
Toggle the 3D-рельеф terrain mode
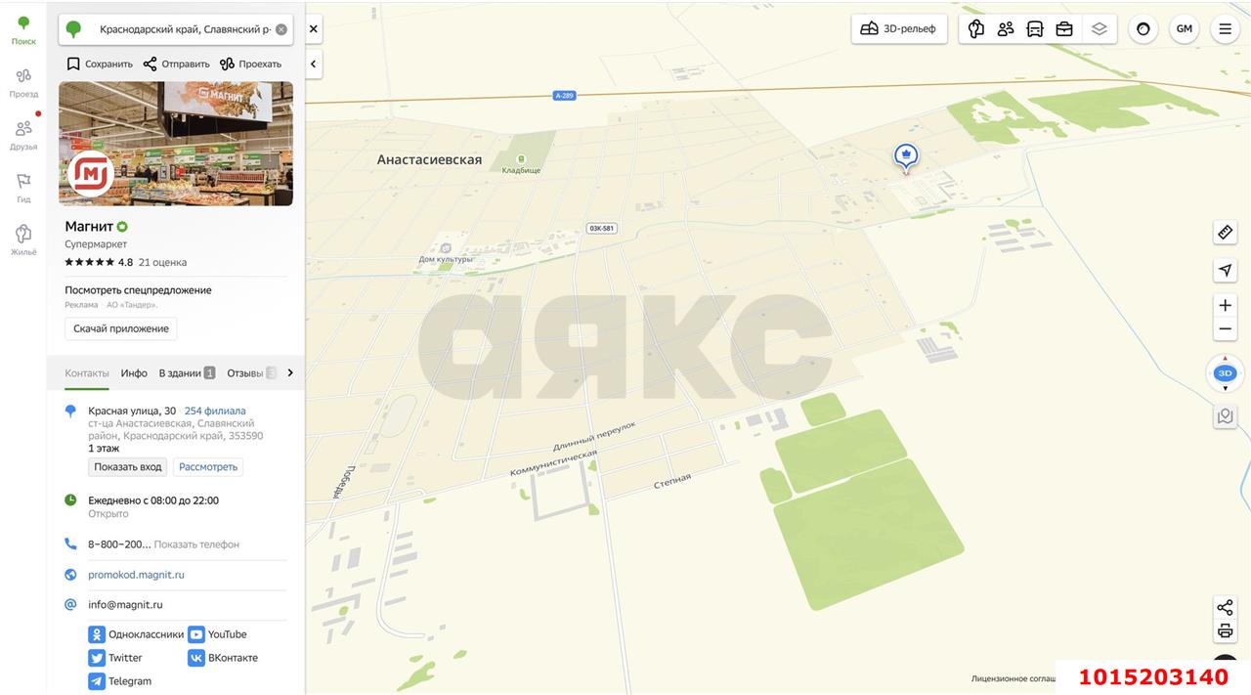coord(897,28)
